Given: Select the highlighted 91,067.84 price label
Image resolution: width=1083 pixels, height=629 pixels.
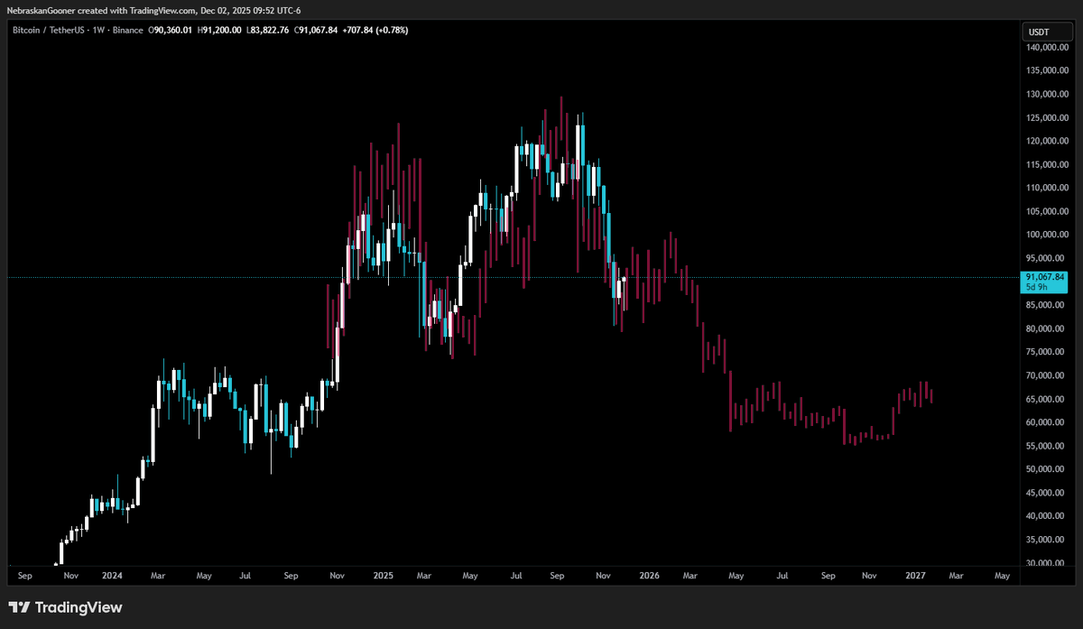Looking at the screenshot, I should 1044,277.
